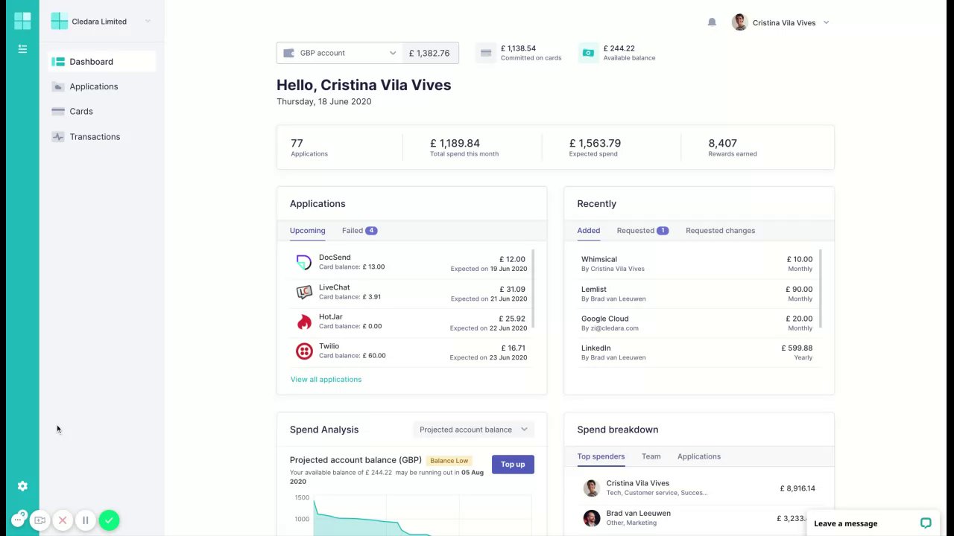Image resolution: width=954 pixels, height=536 pixels.
Task: Click the notifications bell icon
Action: [712, 22]
